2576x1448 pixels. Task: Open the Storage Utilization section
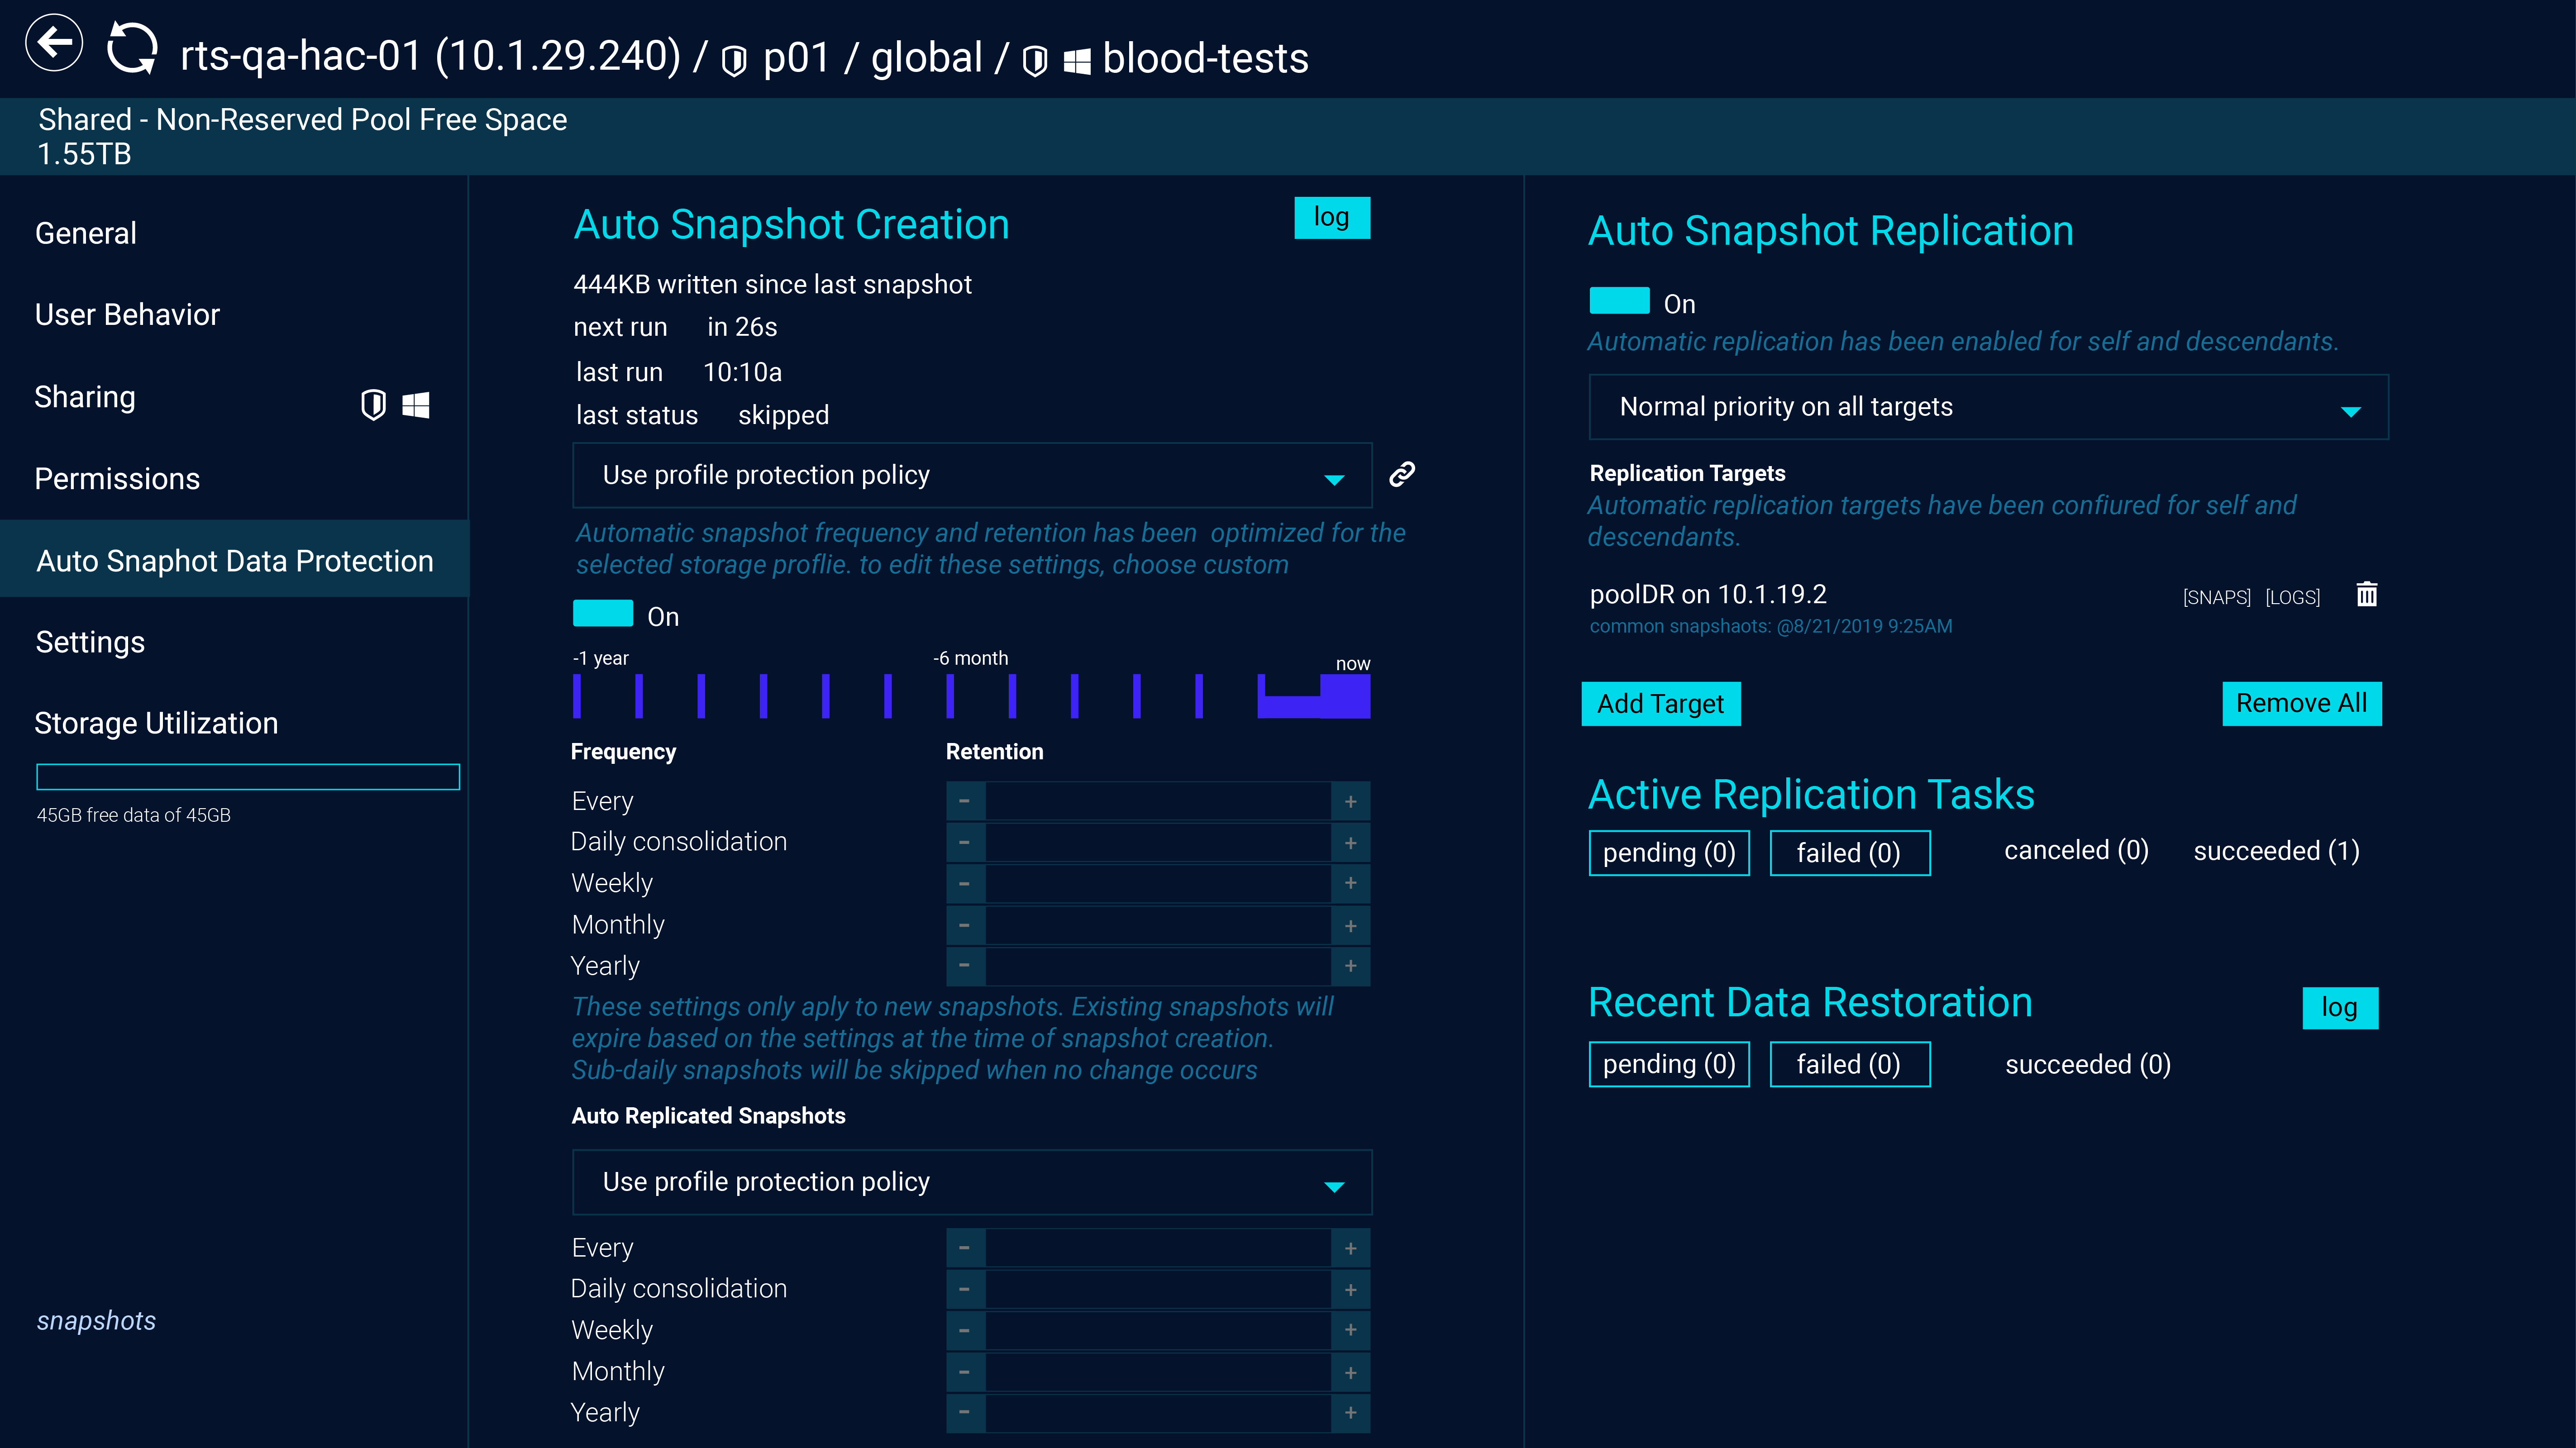pos(156,723)
